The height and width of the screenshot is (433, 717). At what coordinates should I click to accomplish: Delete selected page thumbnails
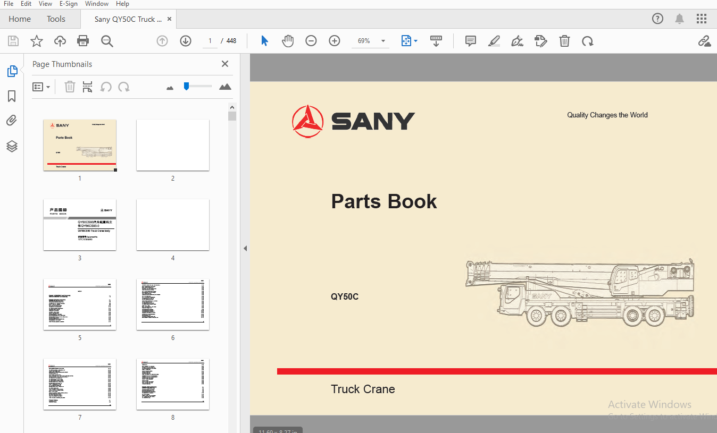click(70, 87)
